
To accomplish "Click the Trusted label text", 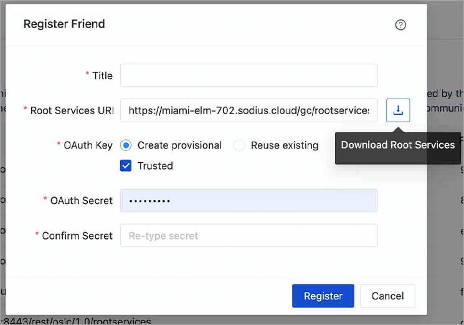I will click(155, 165).
